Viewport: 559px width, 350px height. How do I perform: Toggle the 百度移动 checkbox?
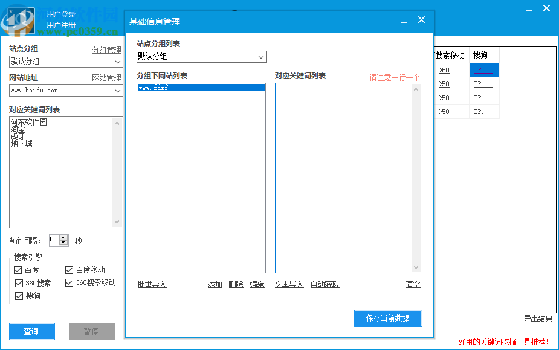point(69,270)
